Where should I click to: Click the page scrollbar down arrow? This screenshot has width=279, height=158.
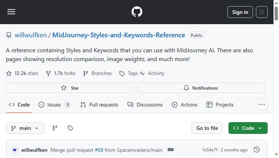point(276,155)
